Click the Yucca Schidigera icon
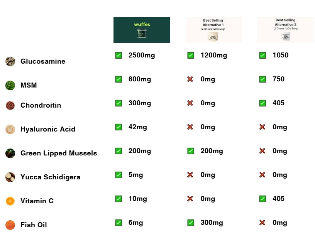315x238 pixels. (x=10, y=177)
